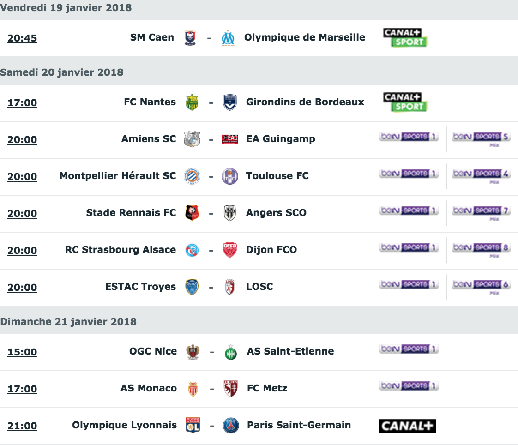Select beIN Sports 5 for Amiens match
Image resolution: width=518 pixels, height=445 pixels.
(481, 138)
